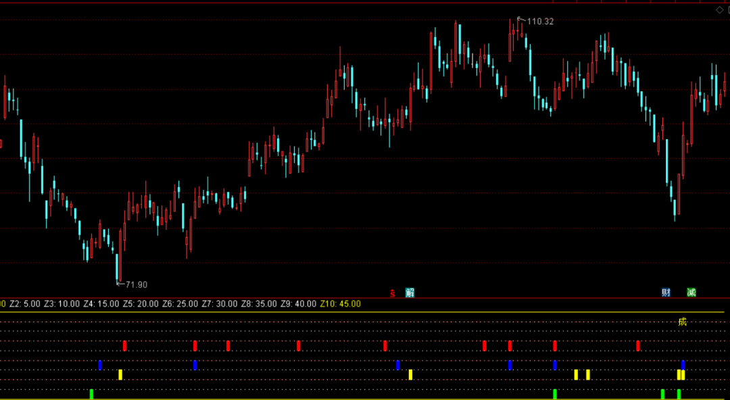Viewport: 730px width, 400px height.
Task: Click the leftmost green signal marker
Action: [91, 394]
